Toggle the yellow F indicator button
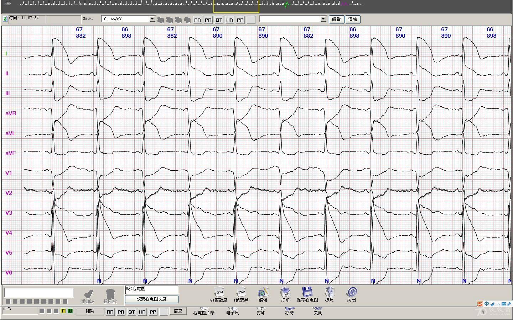 coord(63,311)
